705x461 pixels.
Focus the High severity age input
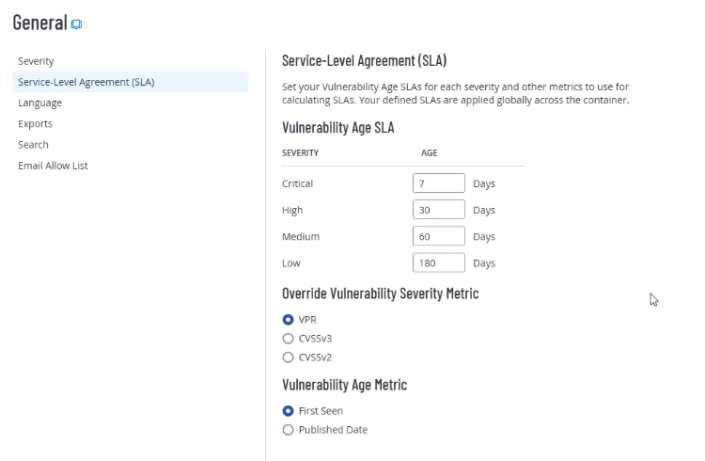click(438, 210)
